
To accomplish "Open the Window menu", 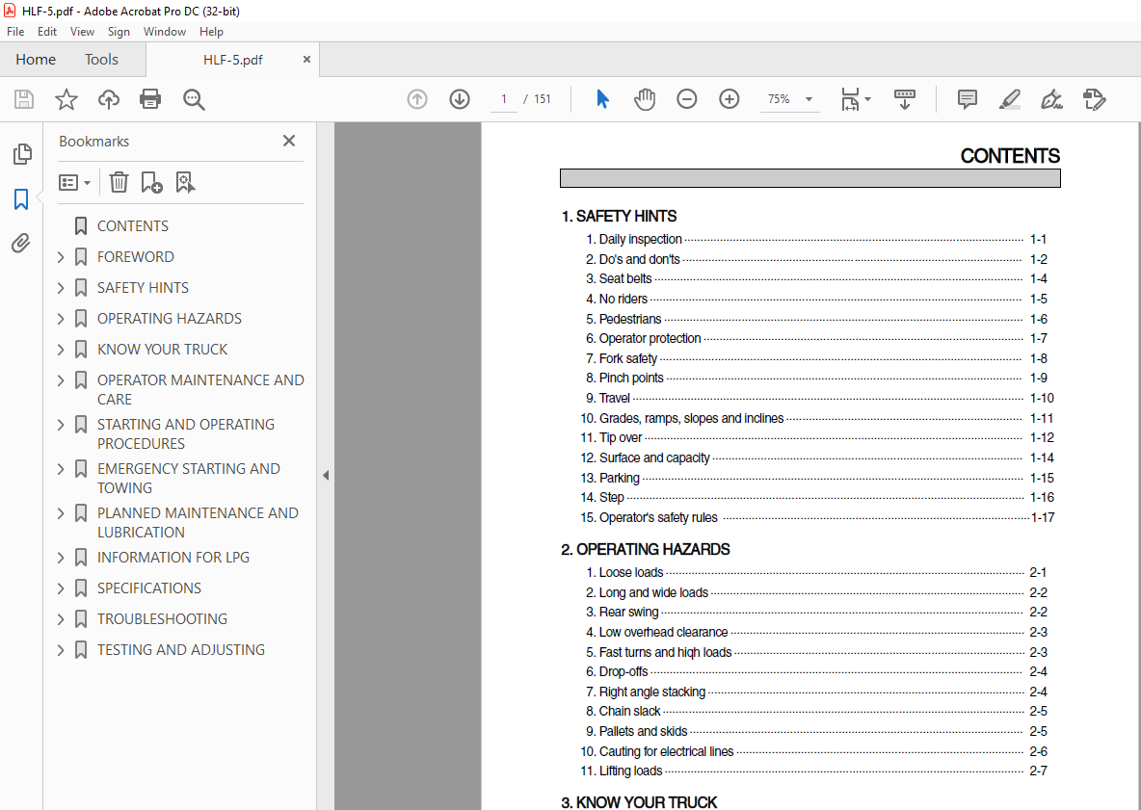I will 165,31.
